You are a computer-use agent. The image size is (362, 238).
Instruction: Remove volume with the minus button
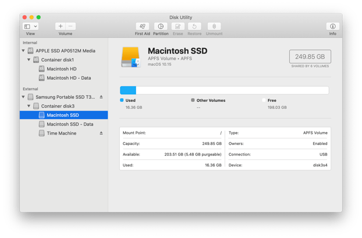(x=70, y=26)
